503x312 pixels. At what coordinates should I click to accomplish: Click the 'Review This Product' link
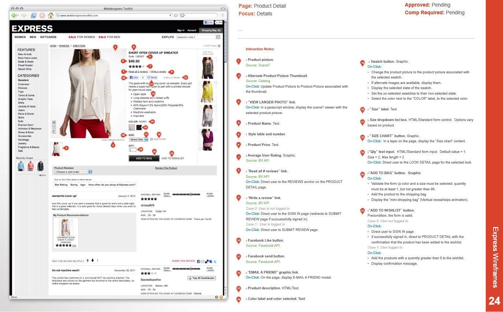[x=166, y=168]
